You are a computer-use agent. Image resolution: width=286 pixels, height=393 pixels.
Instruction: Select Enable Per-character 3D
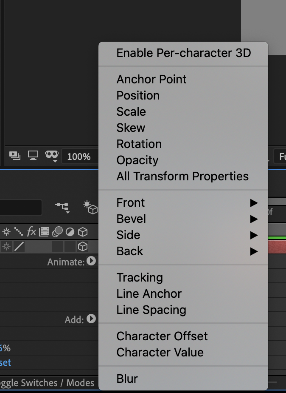tap(182, 53)
